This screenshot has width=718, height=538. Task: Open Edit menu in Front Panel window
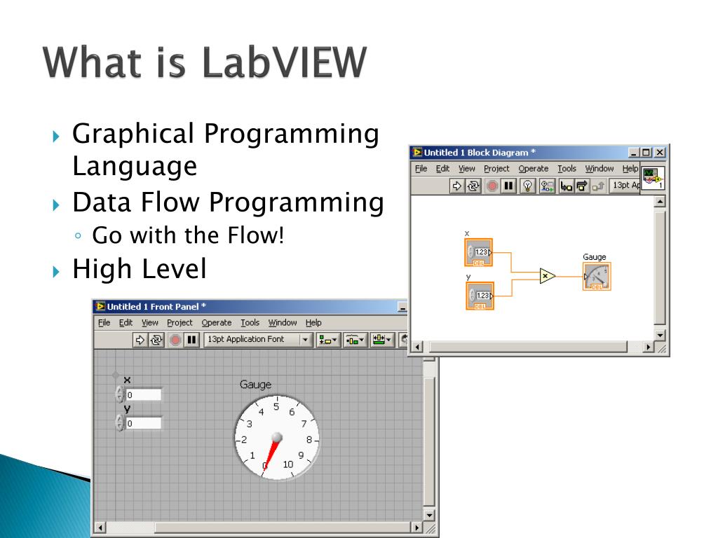tap(126, 322)
